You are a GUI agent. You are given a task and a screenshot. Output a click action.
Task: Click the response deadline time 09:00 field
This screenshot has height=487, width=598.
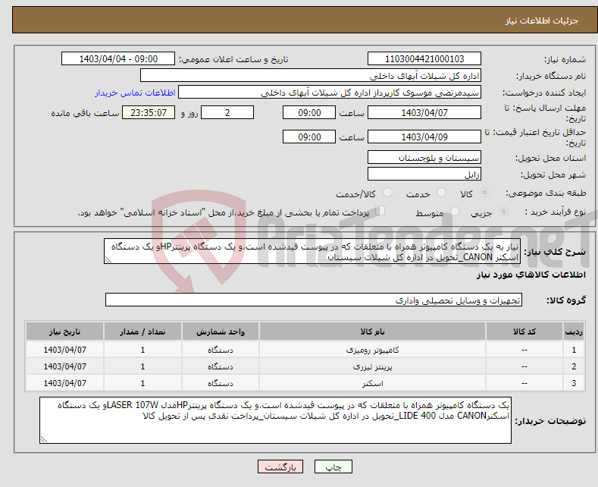click(x=309, y=112)
